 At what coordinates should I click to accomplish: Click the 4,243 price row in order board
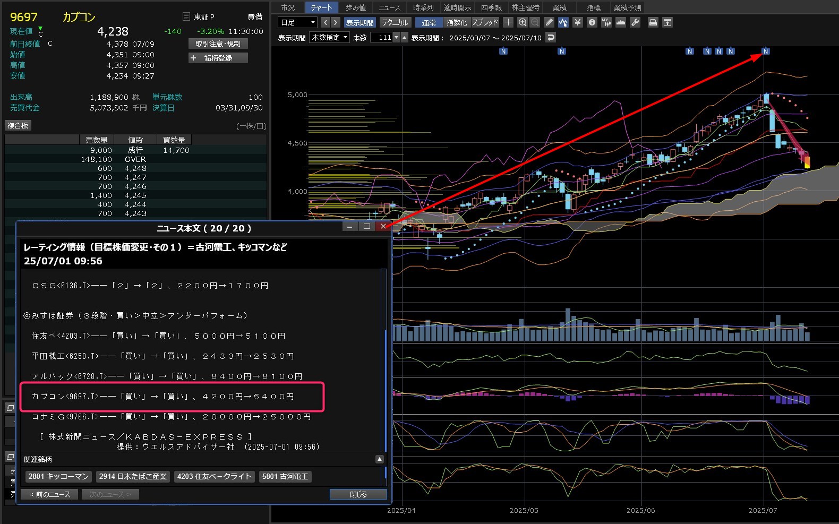(135, 213)
